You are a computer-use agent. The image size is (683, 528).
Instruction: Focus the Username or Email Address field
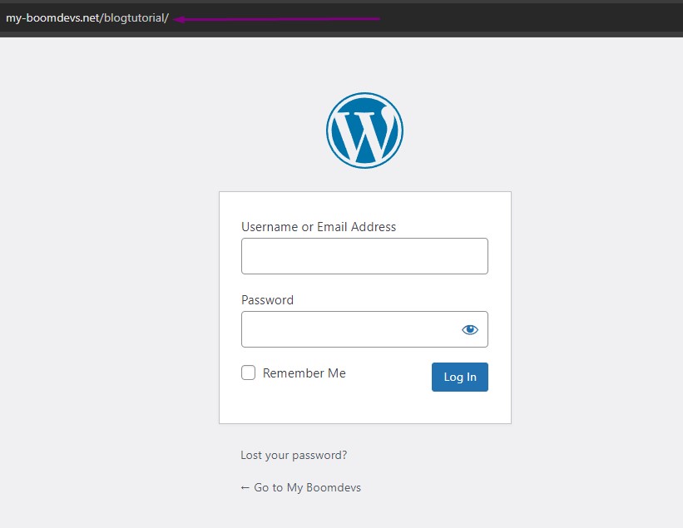364,256
